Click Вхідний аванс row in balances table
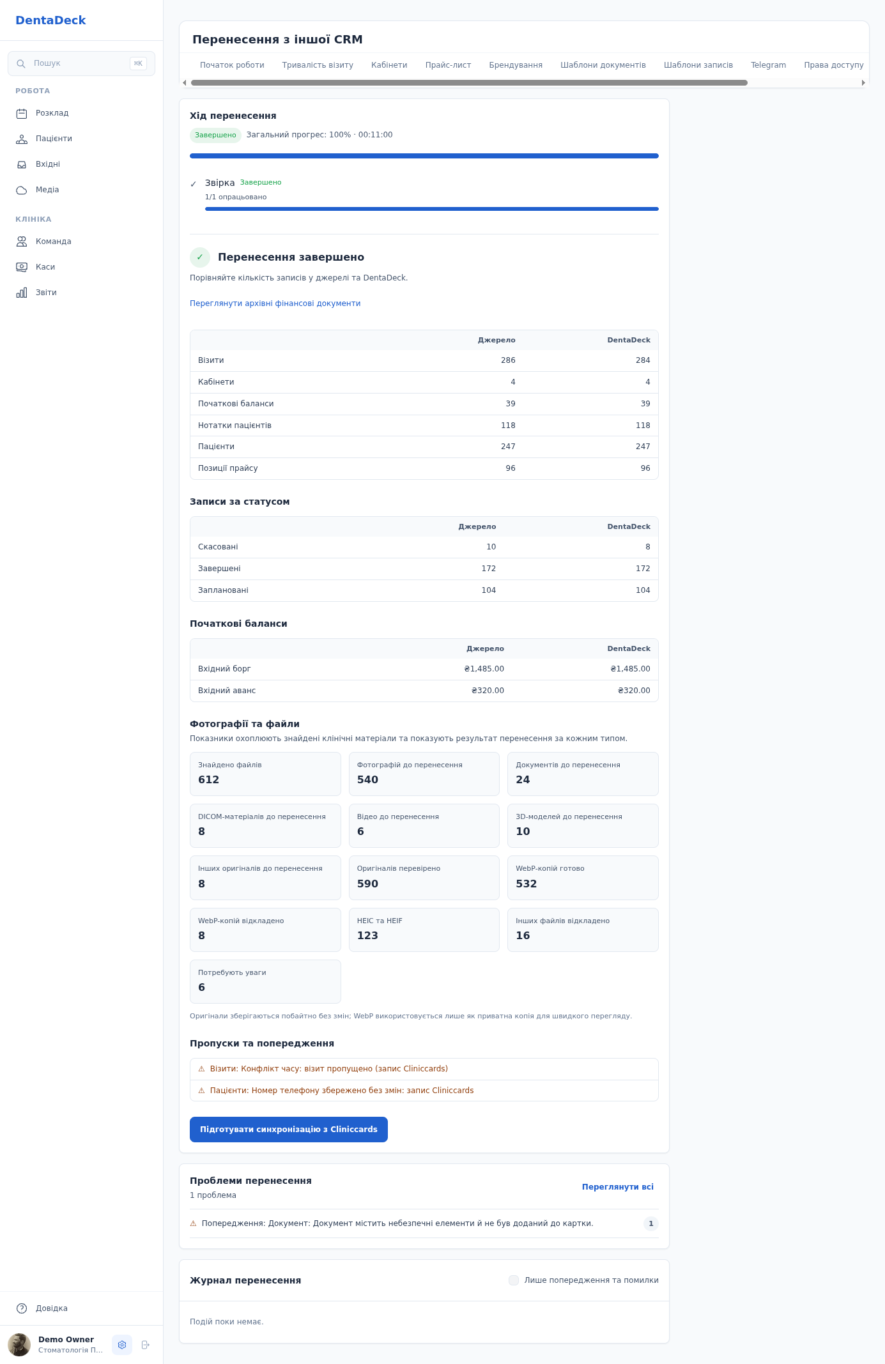Viewport: 885px width, 1364px height. [x=424, y=691]
